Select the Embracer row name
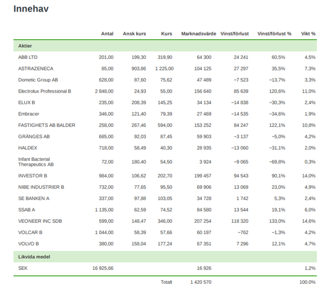 29,114
